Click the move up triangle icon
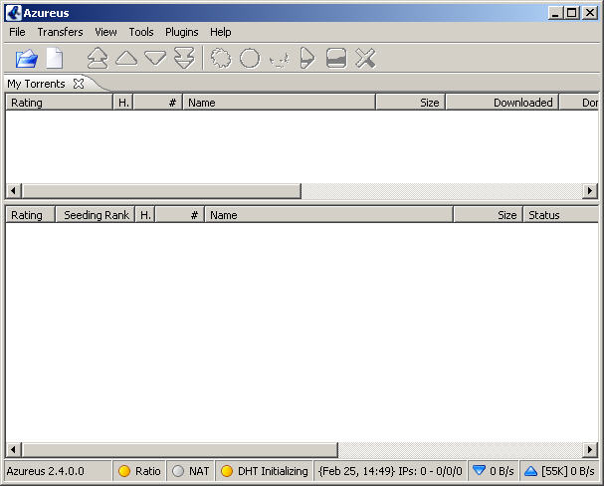The height and width of the screenshot is (486, 604). pyautogui.click(x=126, y=58)
